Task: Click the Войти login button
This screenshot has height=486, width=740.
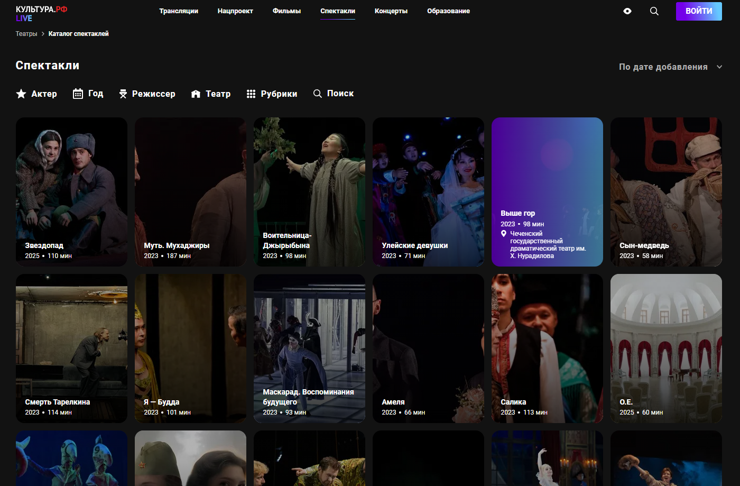Action: point(699,11)
